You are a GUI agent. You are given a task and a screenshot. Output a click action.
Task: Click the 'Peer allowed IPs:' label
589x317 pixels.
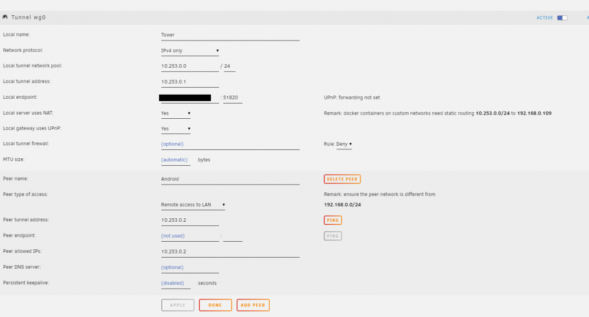pyautogui.click(x=22, y=251)
